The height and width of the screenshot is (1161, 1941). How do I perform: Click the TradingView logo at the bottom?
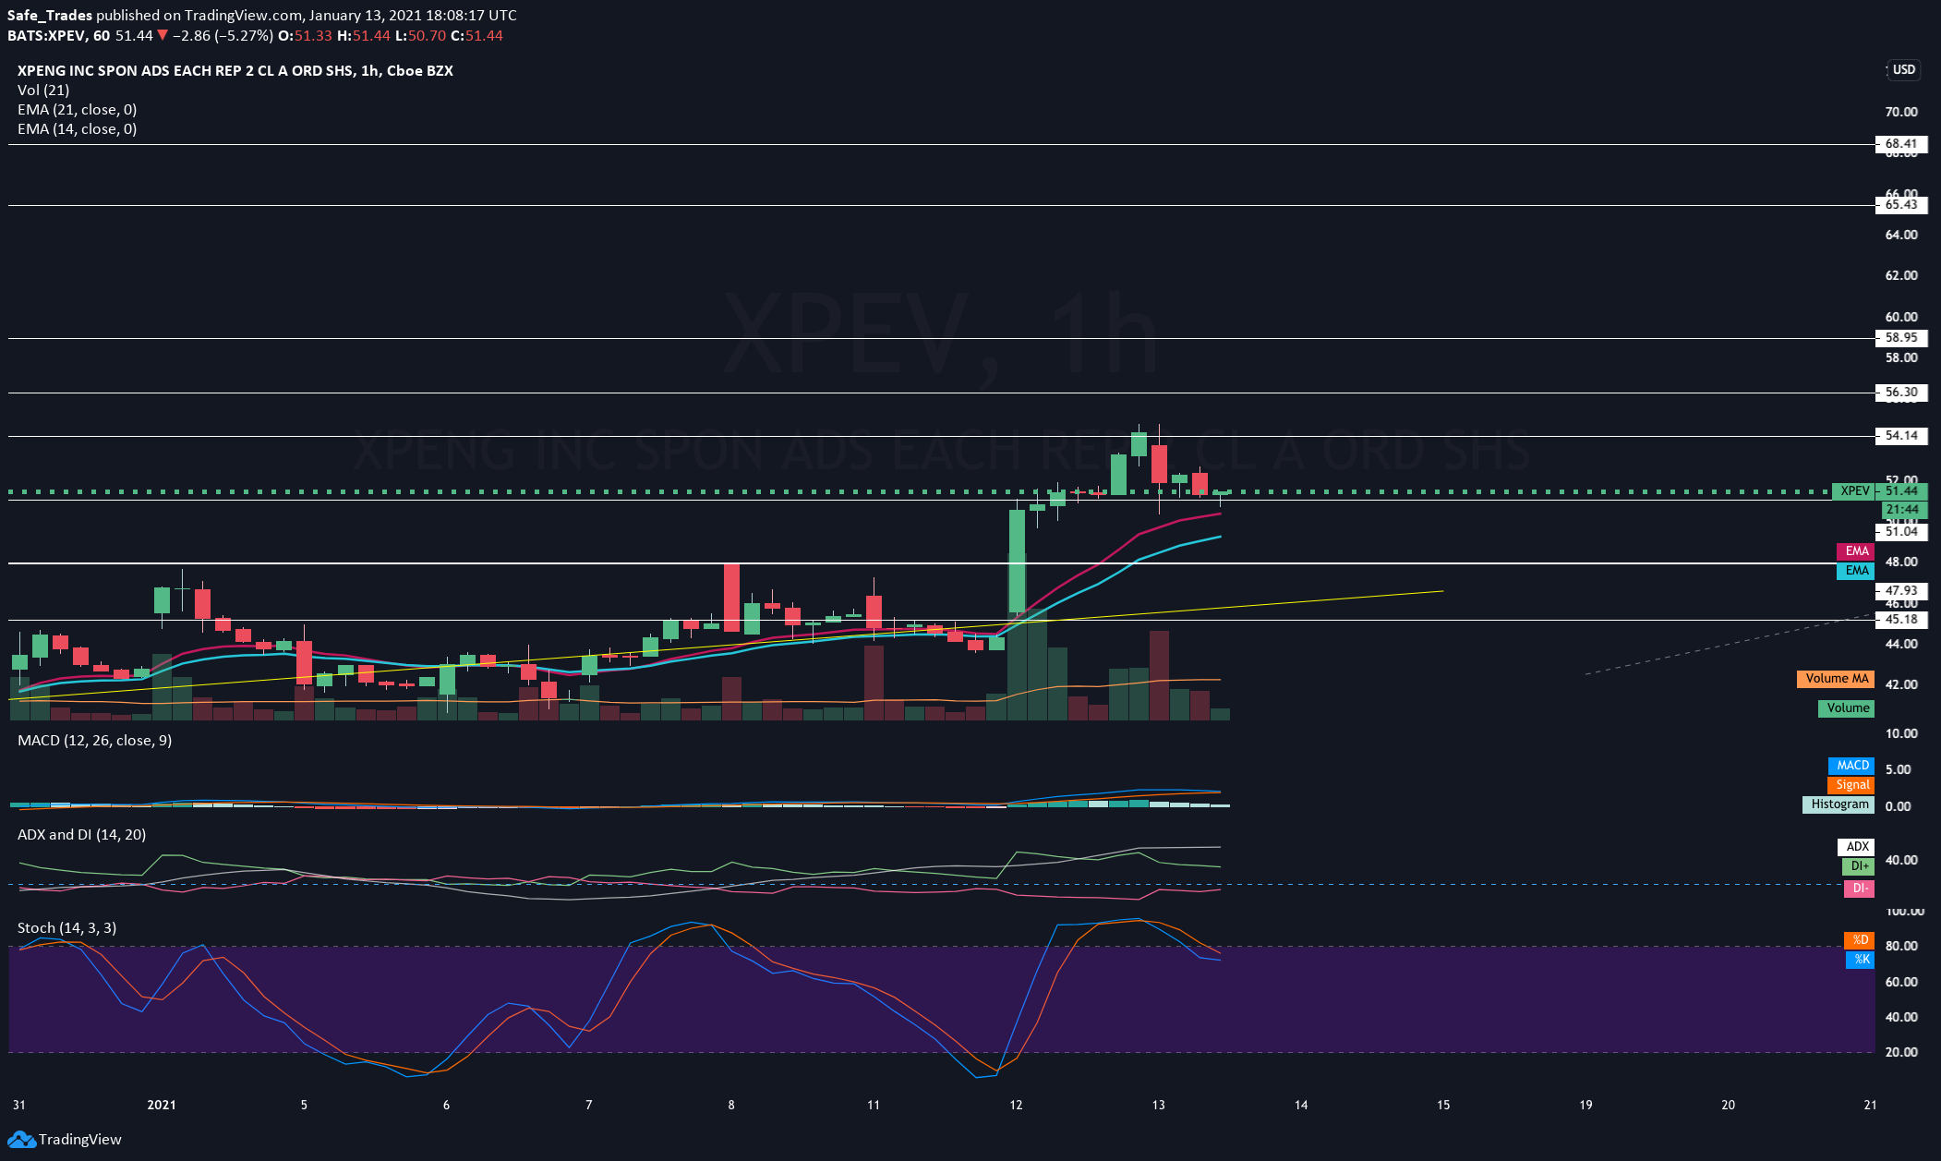(x=65, y=1139)
